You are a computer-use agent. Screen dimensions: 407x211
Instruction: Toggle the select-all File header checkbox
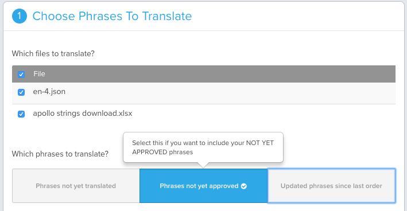pyautogui.click(x=21, y=75)
